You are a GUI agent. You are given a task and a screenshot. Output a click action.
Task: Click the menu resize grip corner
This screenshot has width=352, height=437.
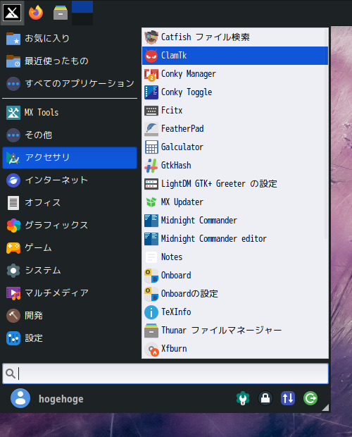[325, 407]
